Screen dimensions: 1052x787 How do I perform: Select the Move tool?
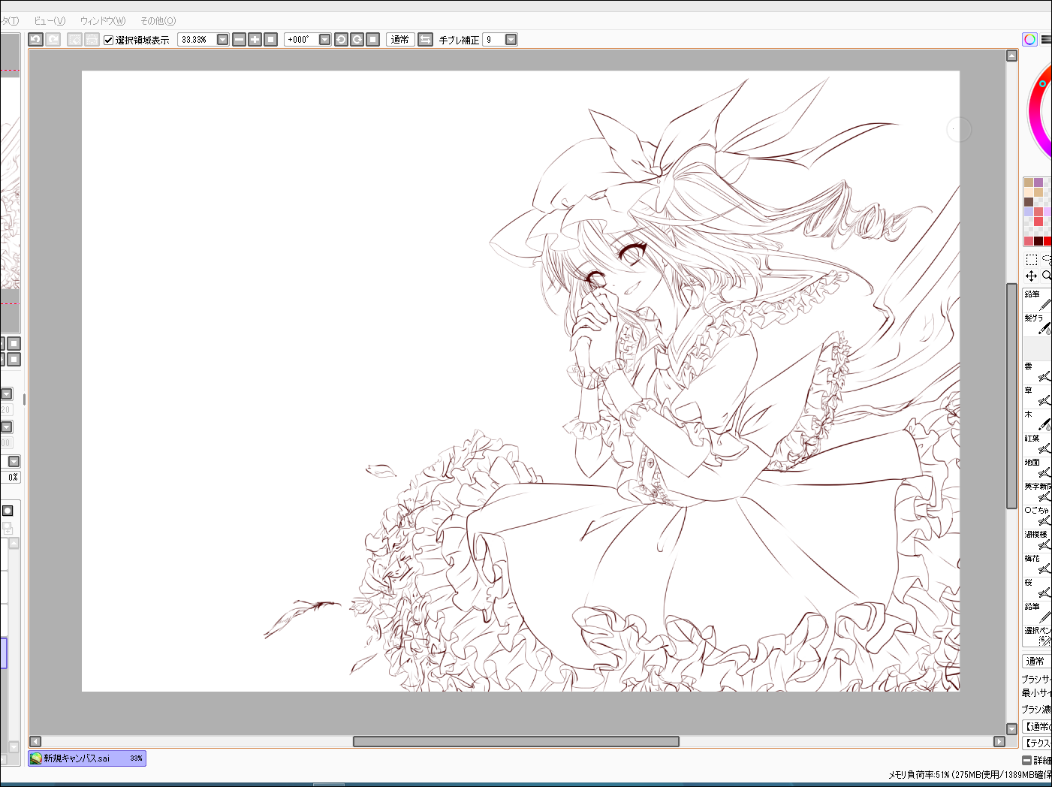pyautogui.click(x=1032, y=276)
